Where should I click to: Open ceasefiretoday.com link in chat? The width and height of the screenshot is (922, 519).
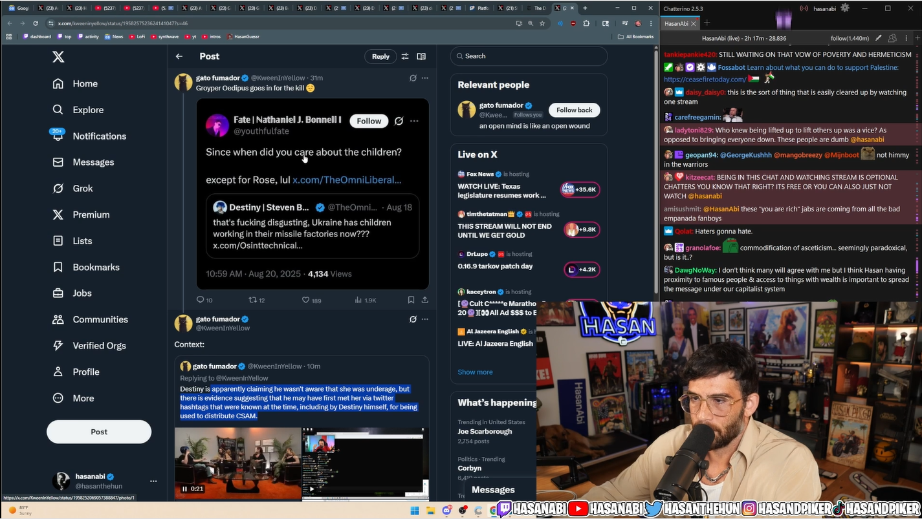[x=705, y=79]
